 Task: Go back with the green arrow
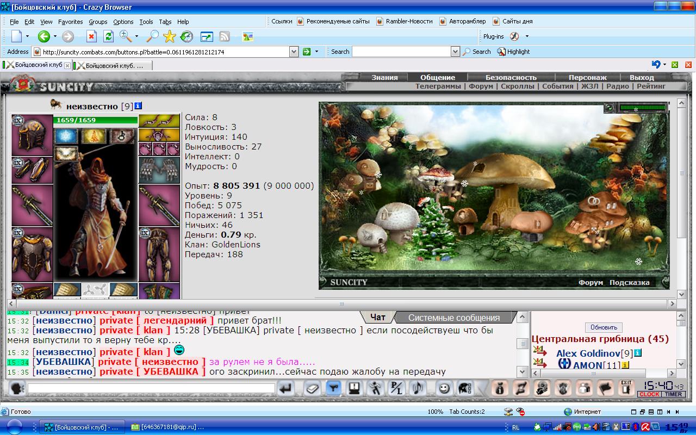click(x=43, y=36)
